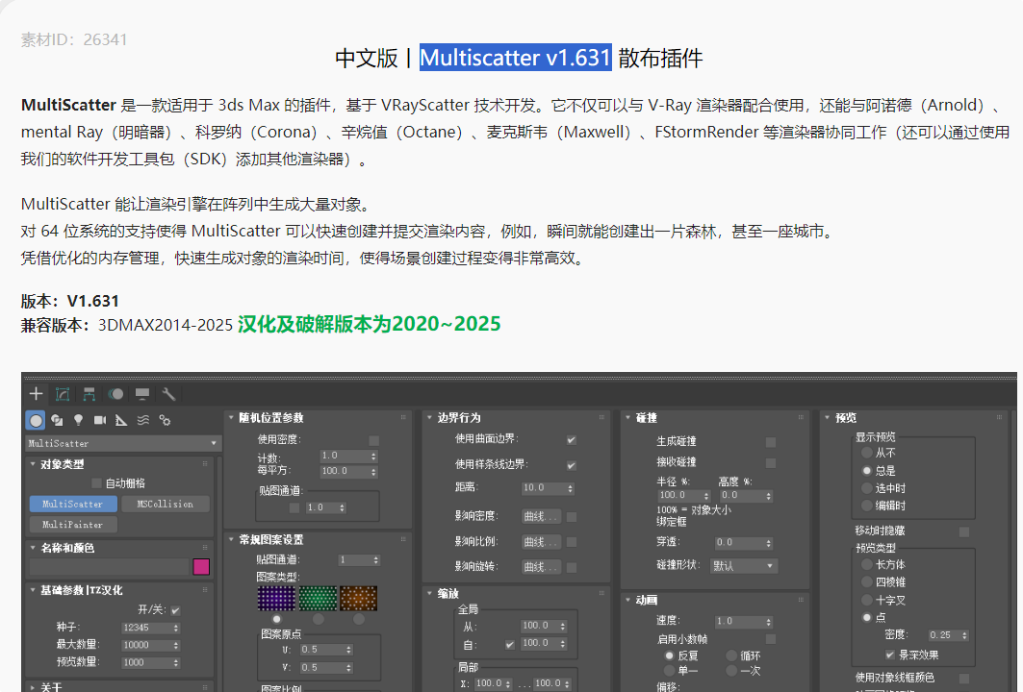Screen dimensions: 1023x692
Task: Open the magenta object color swatch
Action: (201, 567)
